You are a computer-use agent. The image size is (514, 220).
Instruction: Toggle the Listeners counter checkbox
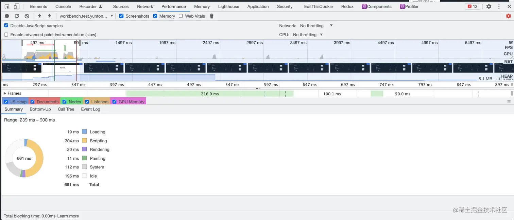coord(87,102)
